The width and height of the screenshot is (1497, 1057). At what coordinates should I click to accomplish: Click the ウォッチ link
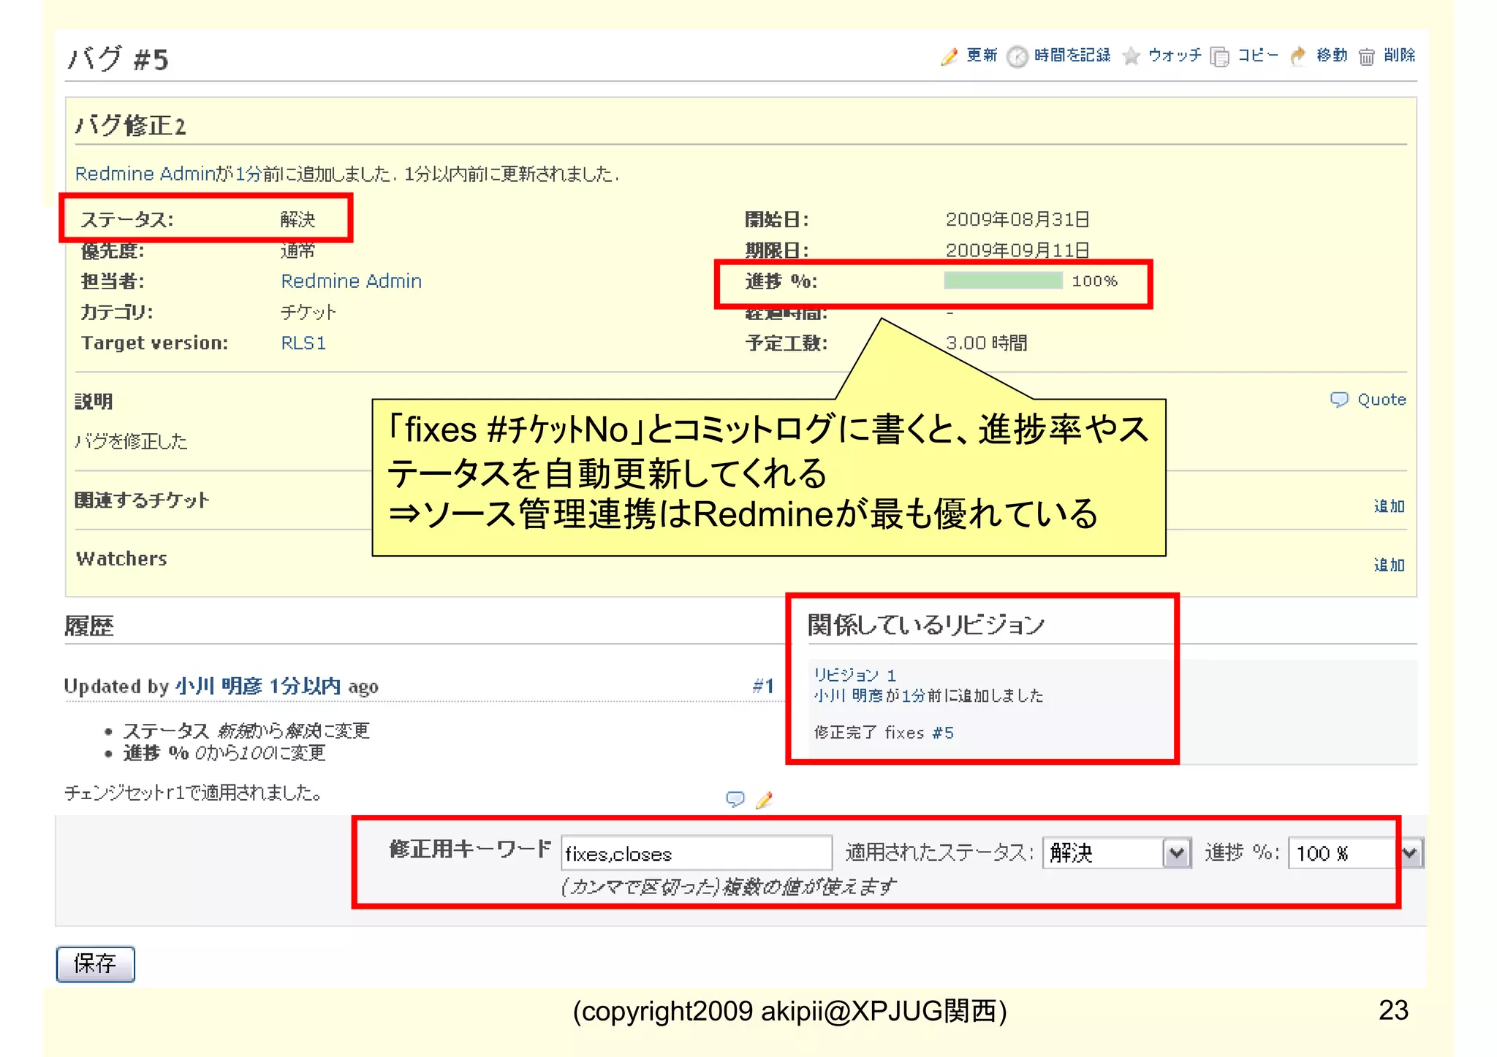[x=1175, y=56]
